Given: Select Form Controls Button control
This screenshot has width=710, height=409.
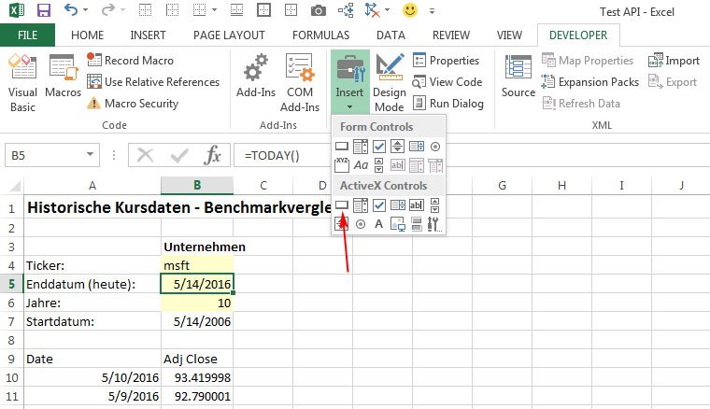Looking at the screenshot, I should (x=341, y=147).
